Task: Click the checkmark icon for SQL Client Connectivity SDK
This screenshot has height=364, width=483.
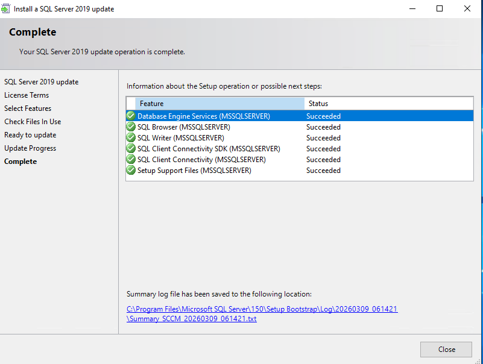Action: (131, 148)
